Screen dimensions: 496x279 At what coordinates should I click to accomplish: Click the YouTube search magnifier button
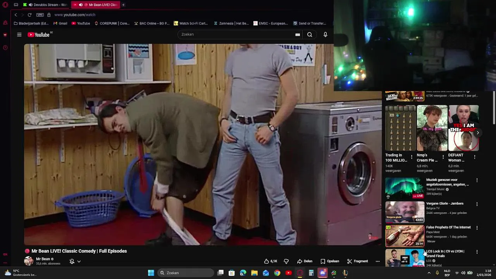coord(310,34)
